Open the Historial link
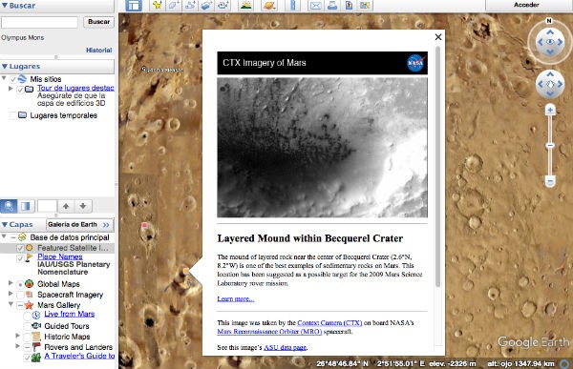 (99, 51)
